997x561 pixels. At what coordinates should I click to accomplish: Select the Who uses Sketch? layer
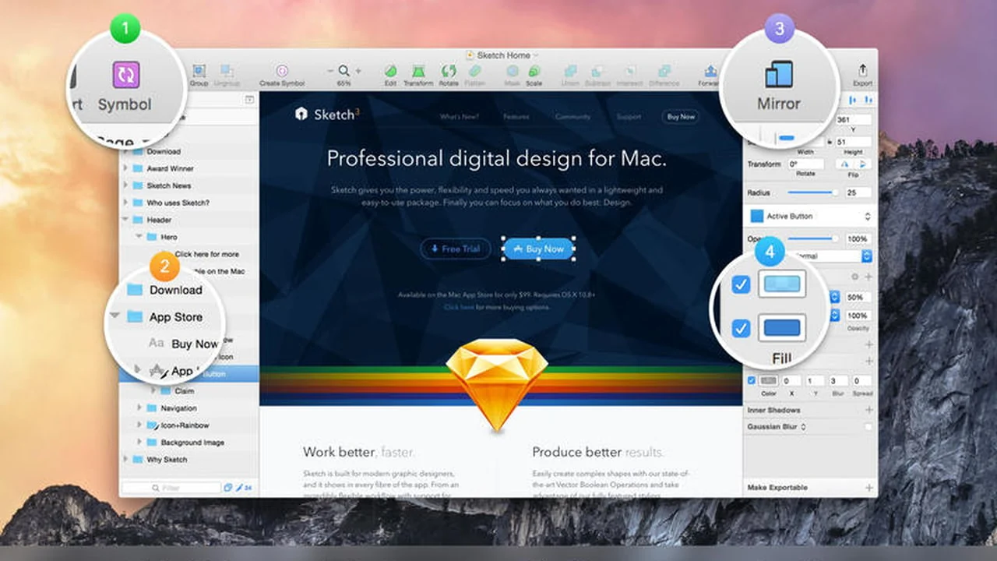(178, 203)
